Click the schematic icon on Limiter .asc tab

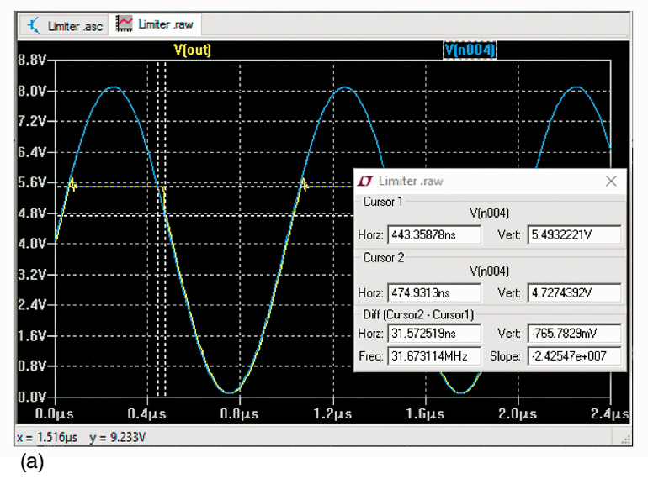33,26
